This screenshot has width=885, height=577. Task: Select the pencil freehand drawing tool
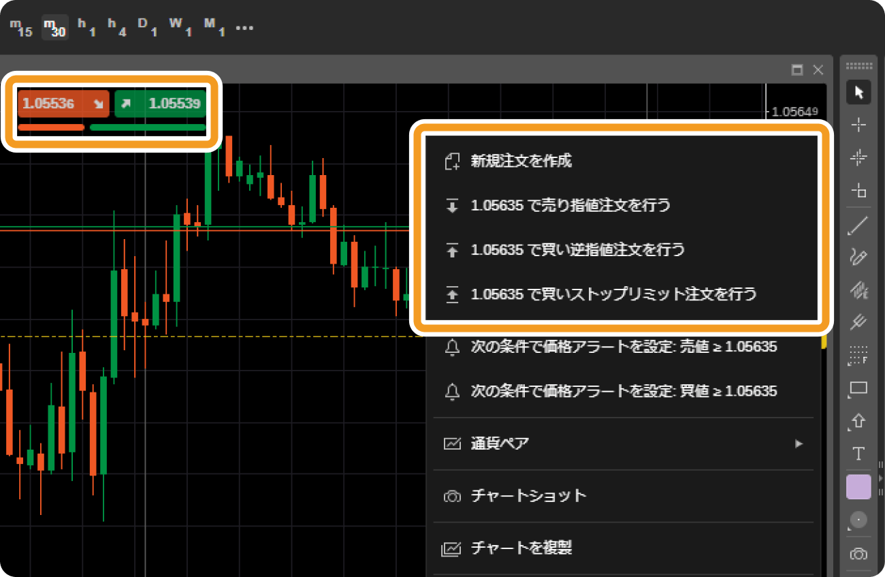coord(858,258)
